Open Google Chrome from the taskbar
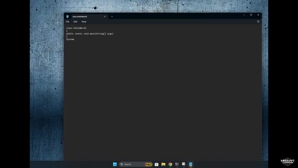The width and height of the screenshot is (298, 168). pos(170,164)
